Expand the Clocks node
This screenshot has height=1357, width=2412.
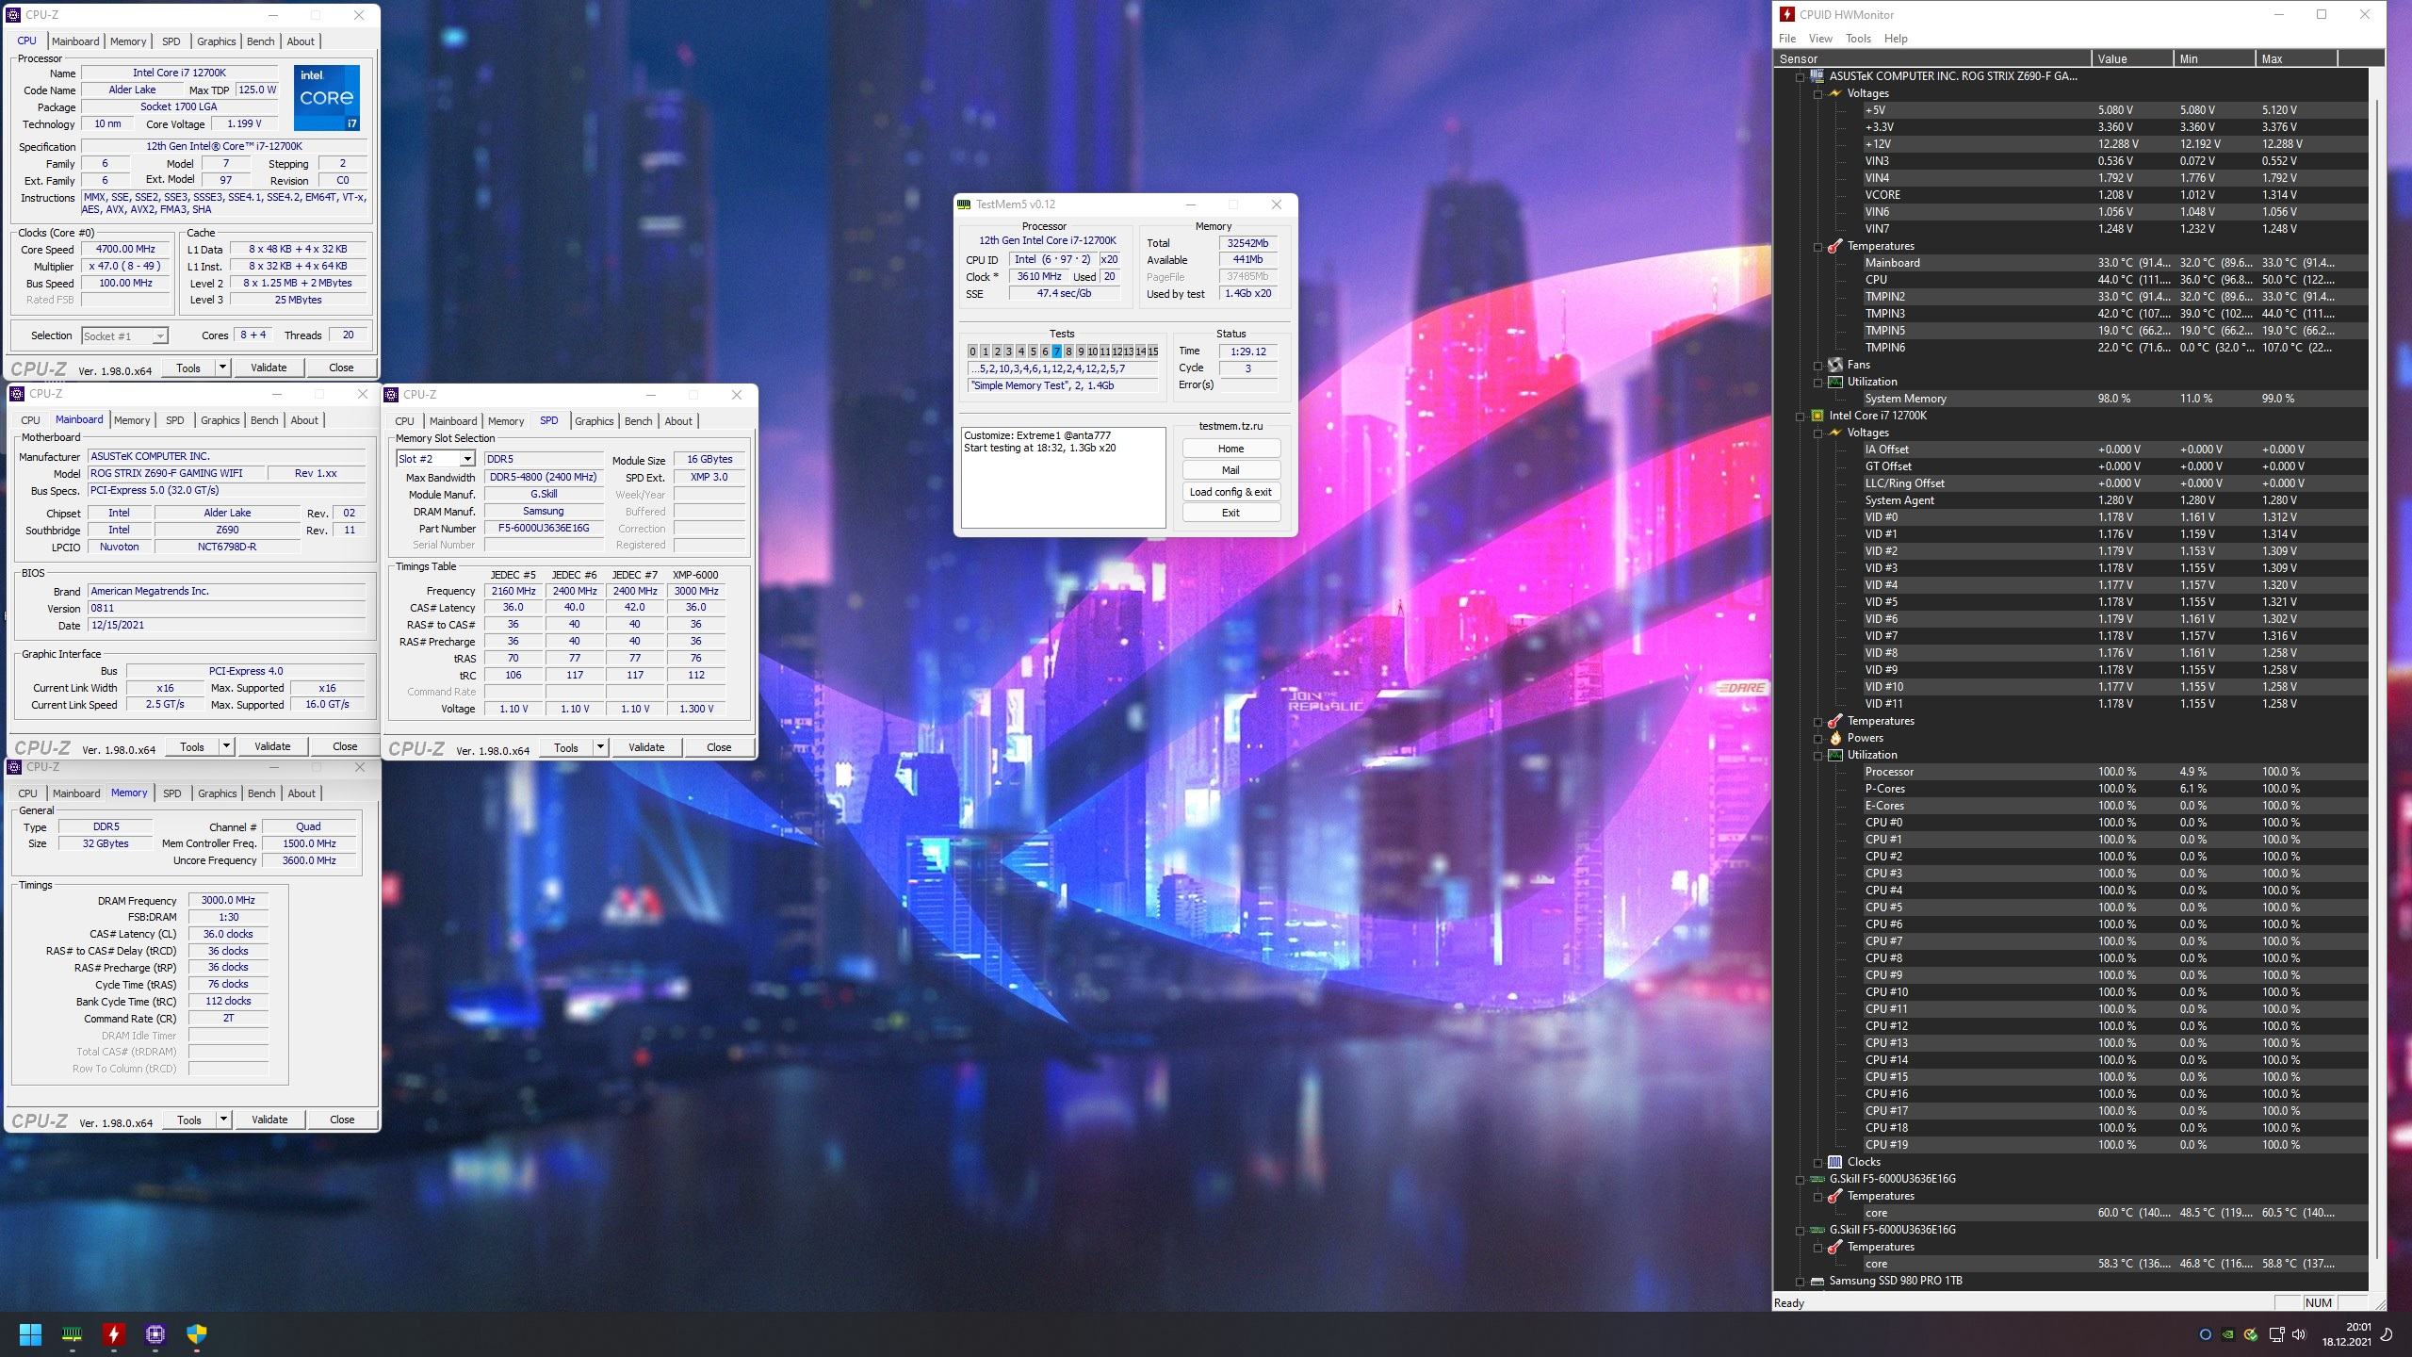[1818, 1162]
